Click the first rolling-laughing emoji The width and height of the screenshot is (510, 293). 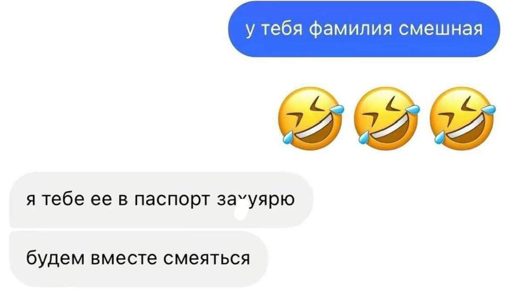(310, 119)
